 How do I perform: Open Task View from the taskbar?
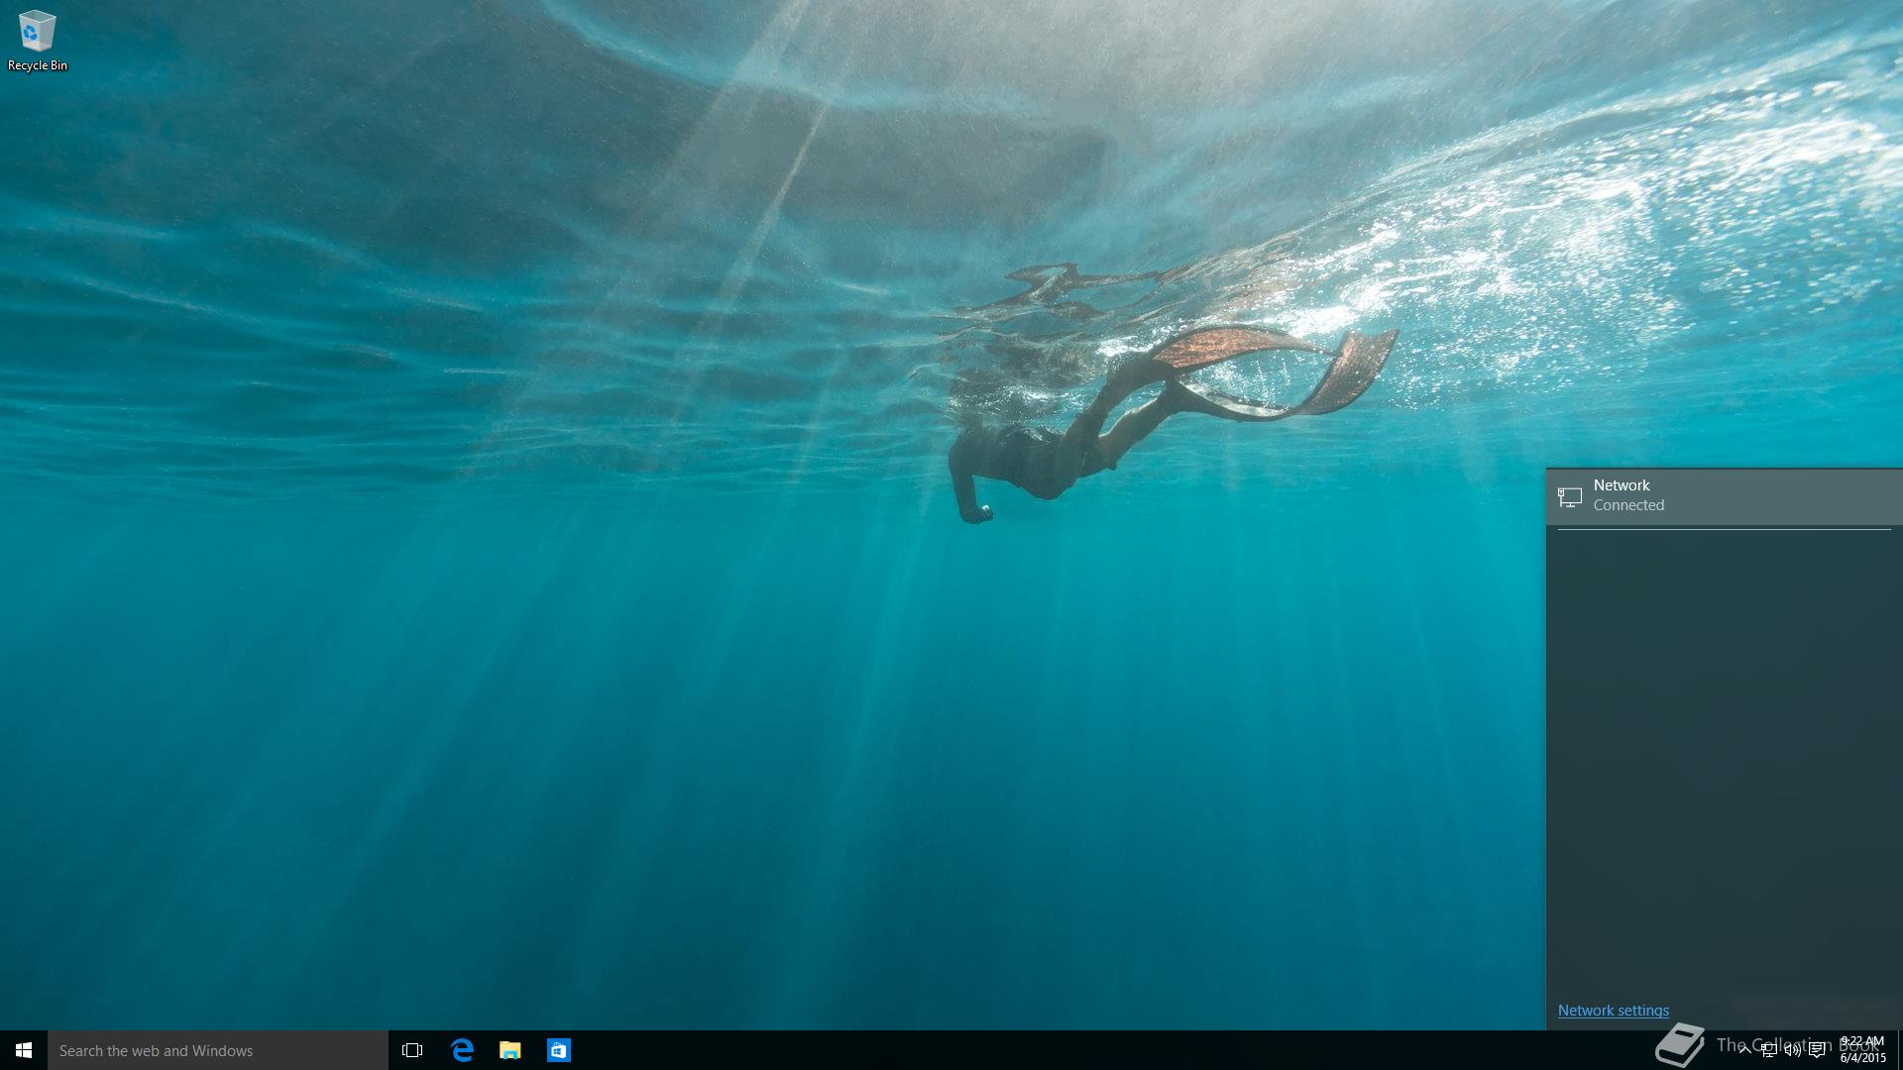pos(412,1050)
